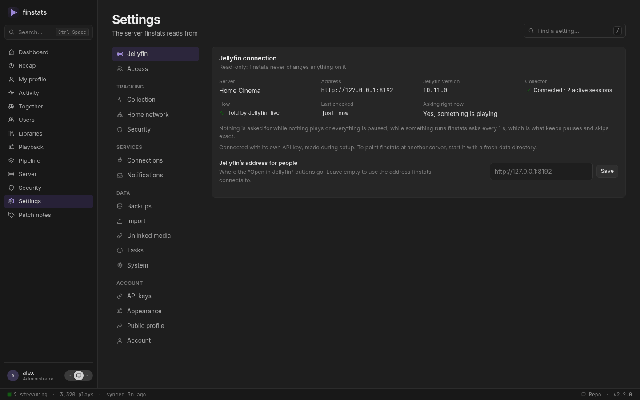
Task: Click the Jellyfin address for people input
Action: (541, 171)
